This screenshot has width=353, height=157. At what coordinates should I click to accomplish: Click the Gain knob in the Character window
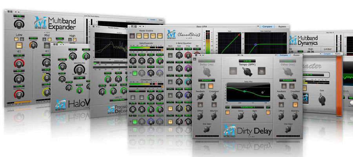(322, 99)
